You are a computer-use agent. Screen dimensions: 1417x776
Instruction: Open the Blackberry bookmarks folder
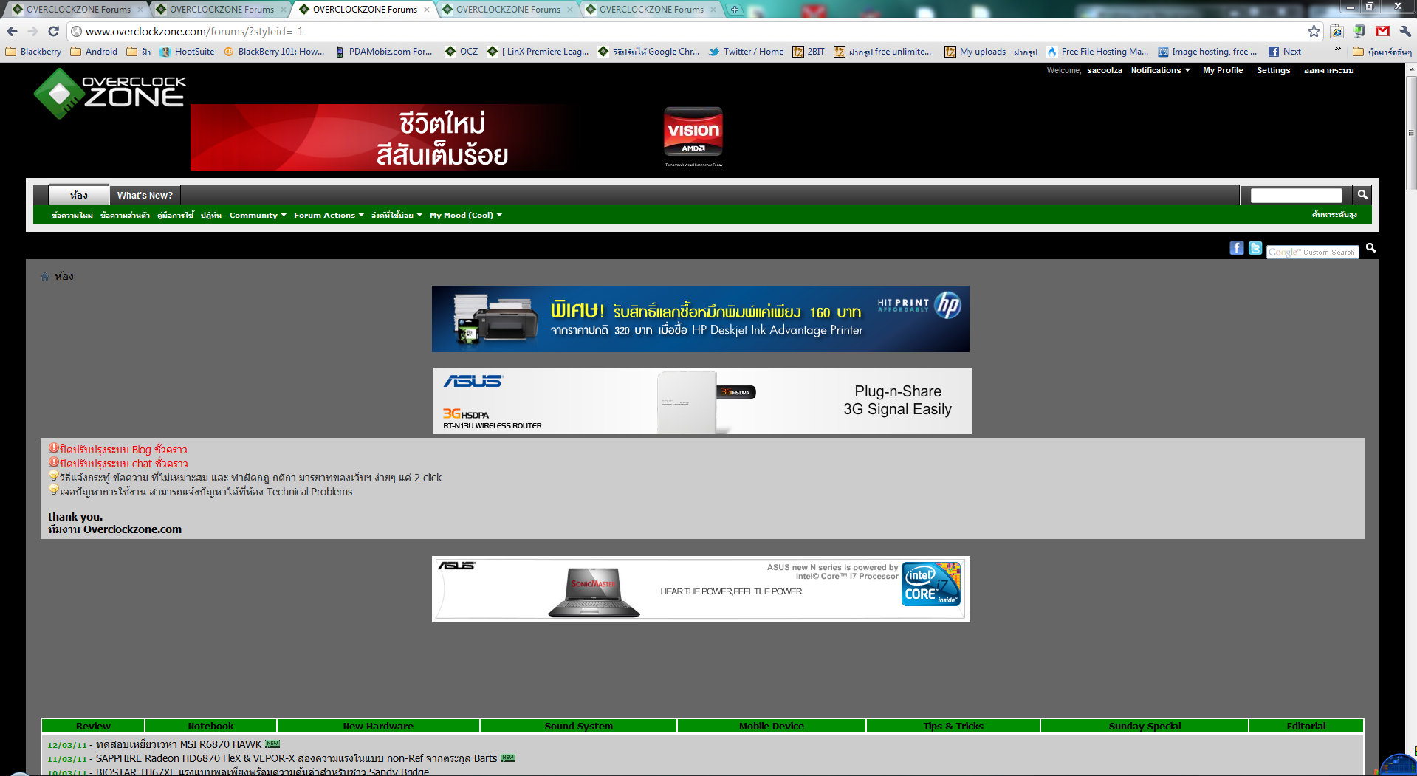point(33,52)
